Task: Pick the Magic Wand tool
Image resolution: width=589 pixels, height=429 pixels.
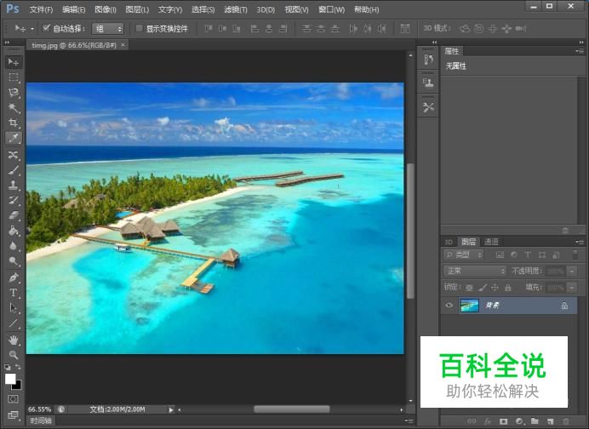Action: point(14,107)
